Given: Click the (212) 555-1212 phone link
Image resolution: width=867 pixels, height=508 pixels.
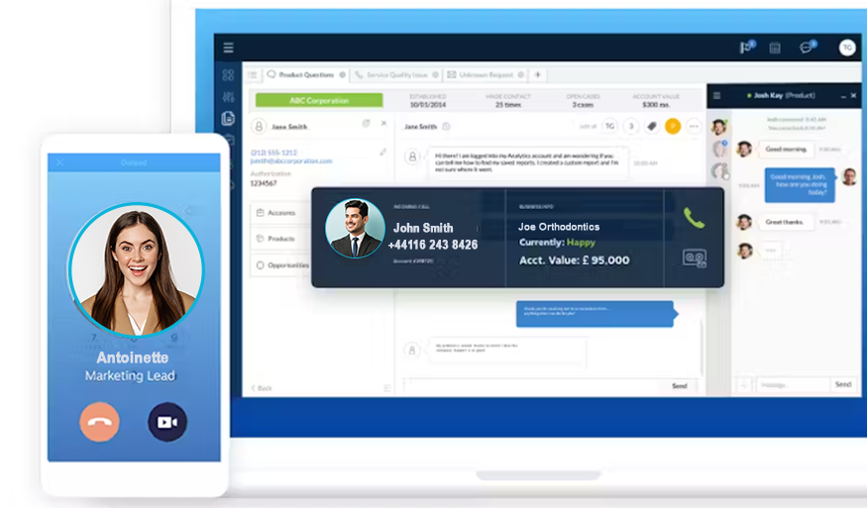Looking at the screenshot, I should point(273,152).
